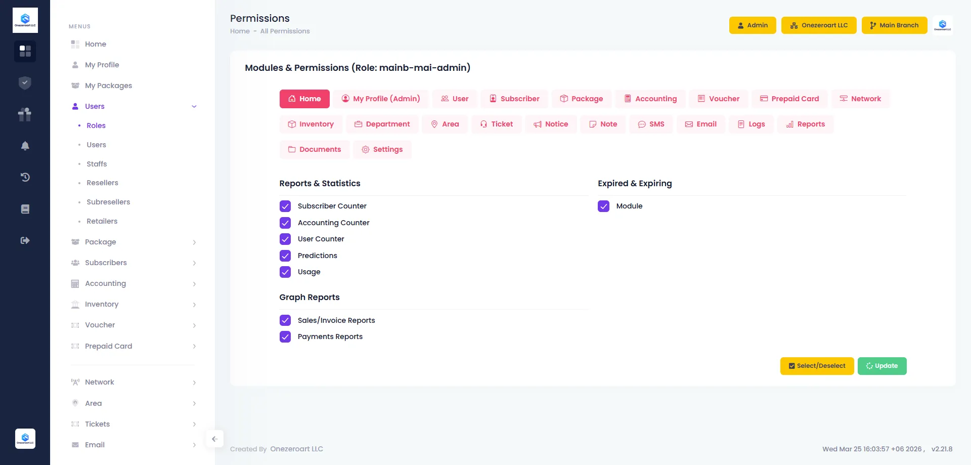Viewport: 971px width, 465px height.
Task: Open the Settings permissions tab
Action: [382, 149]
